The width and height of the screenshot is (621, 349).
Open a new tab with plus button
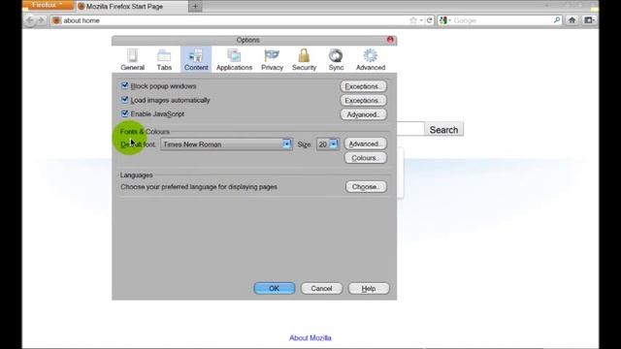tap(195, 7)
